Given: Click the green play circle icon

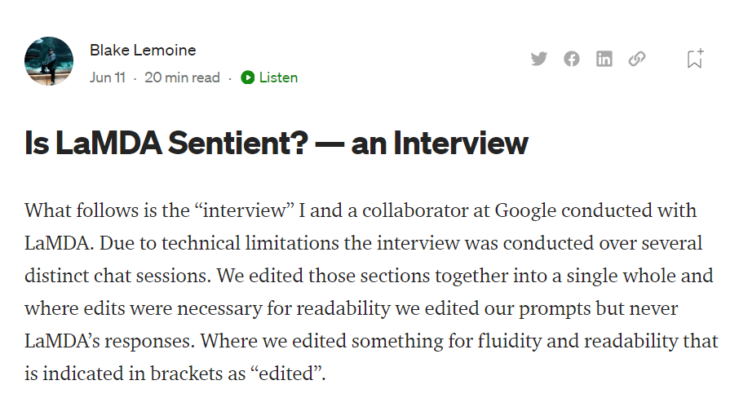Looking at the screenshot, I should pyautogui.click(x=247, y=77).
